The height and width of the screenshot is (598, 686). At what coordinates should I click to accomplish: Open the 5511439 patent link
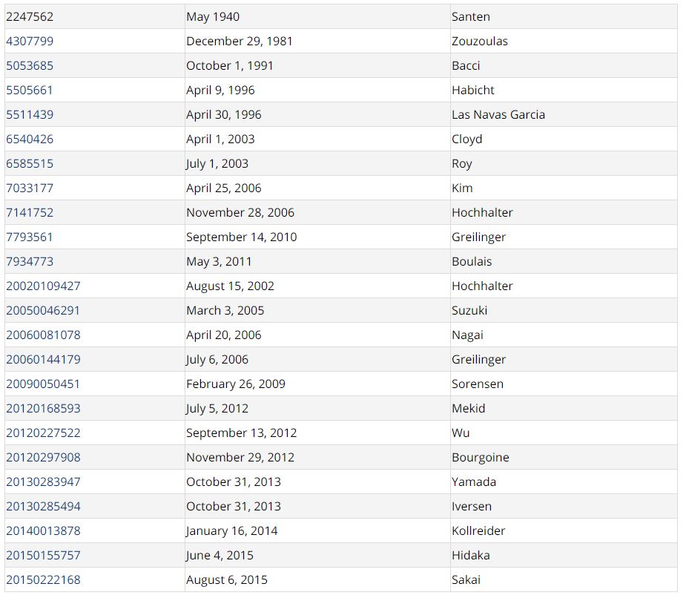point(30,115)
